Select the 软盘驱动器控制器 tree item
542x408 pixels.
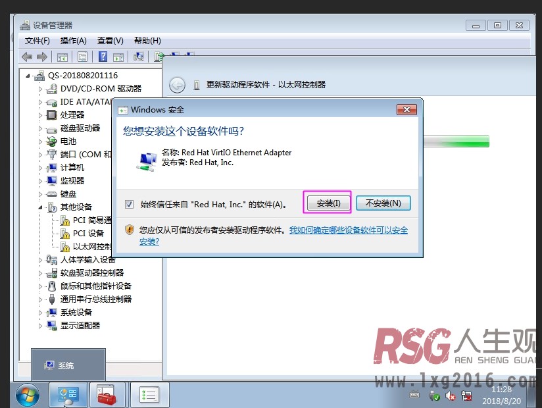[x=92, y=273]
